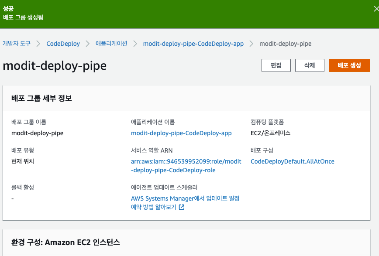Click the 환경 구성: Amazon EC2 인스턴스 header

(65, 242)
